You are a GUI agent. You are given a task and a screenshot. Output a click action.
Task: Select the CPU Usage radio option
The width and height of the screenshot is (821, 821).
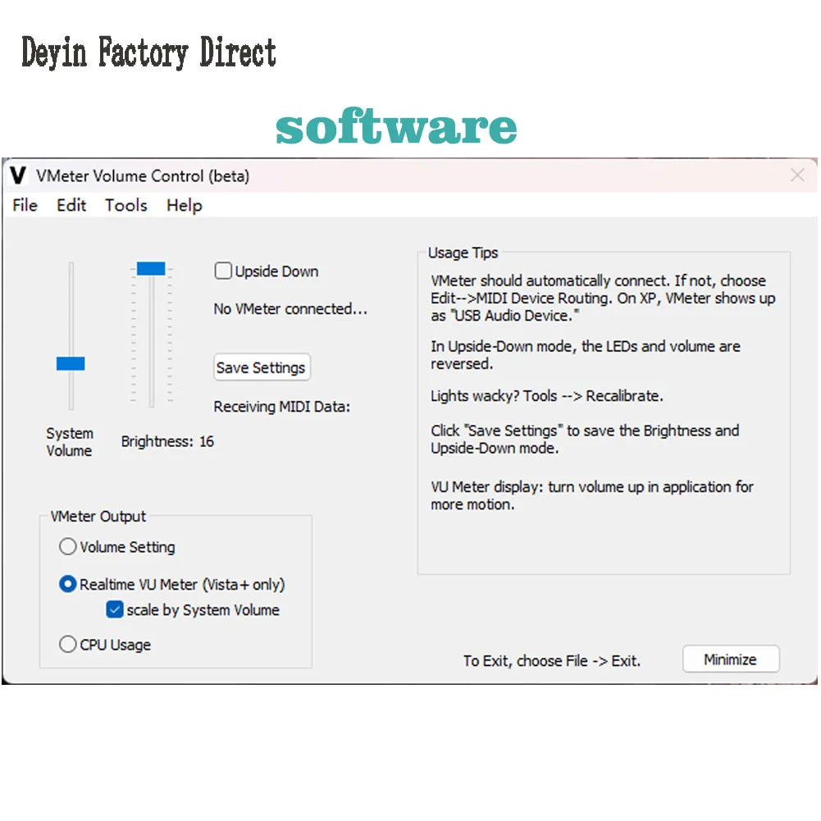67,644
